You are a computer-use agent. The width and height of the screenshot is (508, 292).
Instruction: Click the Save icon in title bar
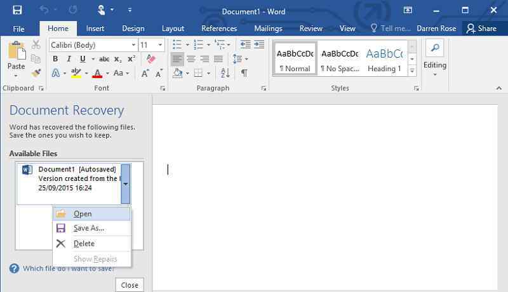pyautogui.click(x=17, y=10)
